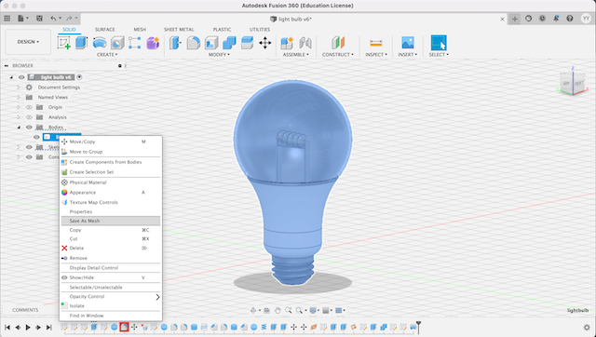
Task: Select the Fillet tool
Action: (193, 43)
